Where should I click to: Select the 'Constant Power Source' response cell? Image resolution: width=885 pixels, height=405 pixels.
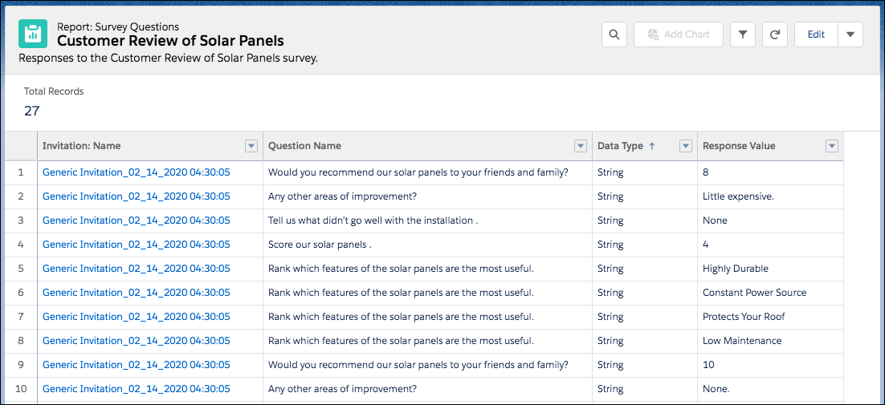770,293
